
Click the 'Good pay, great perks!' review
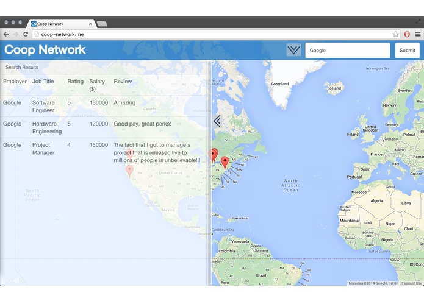point(142,124)
